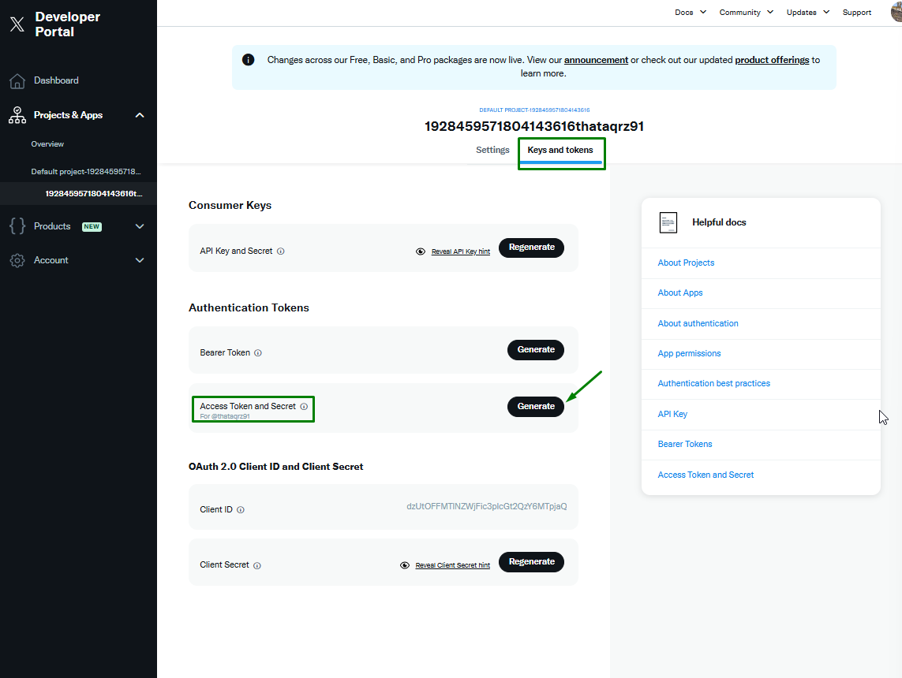Viewport: 902px width, 678px height.
Task: Click the Products curly braces icon
Action: click(x=17, y=225)
